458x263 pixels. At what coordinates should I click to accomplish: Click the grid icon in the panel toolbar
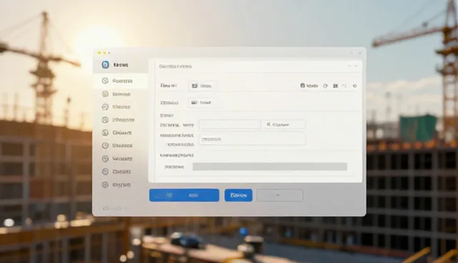click(x=336, y=86)
